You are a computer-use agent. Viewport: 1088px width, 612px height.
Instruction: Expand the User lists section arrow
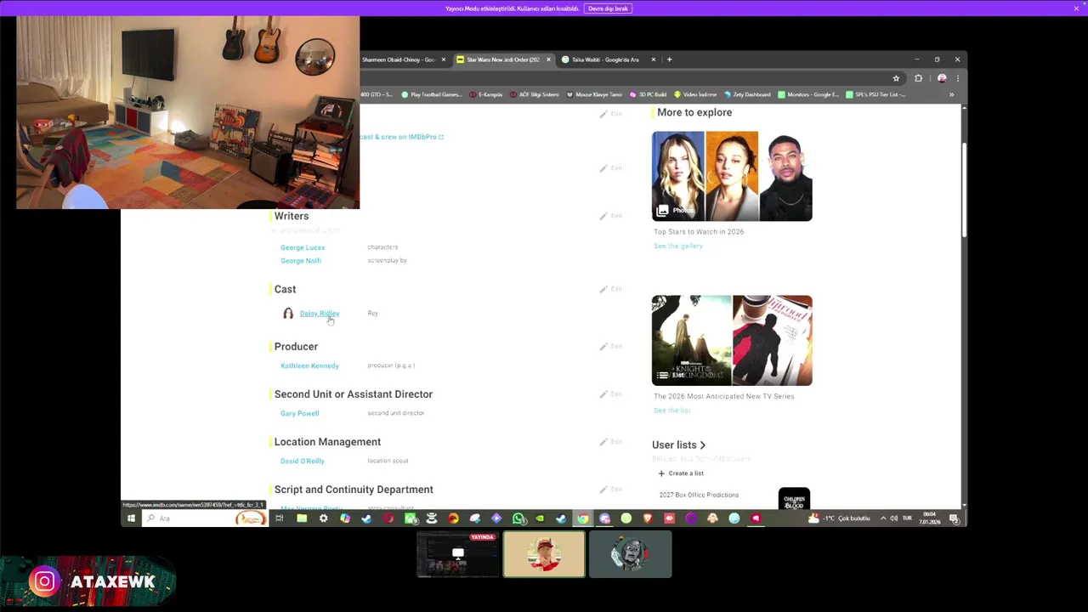pyautogui.click(x=702, y=445)
